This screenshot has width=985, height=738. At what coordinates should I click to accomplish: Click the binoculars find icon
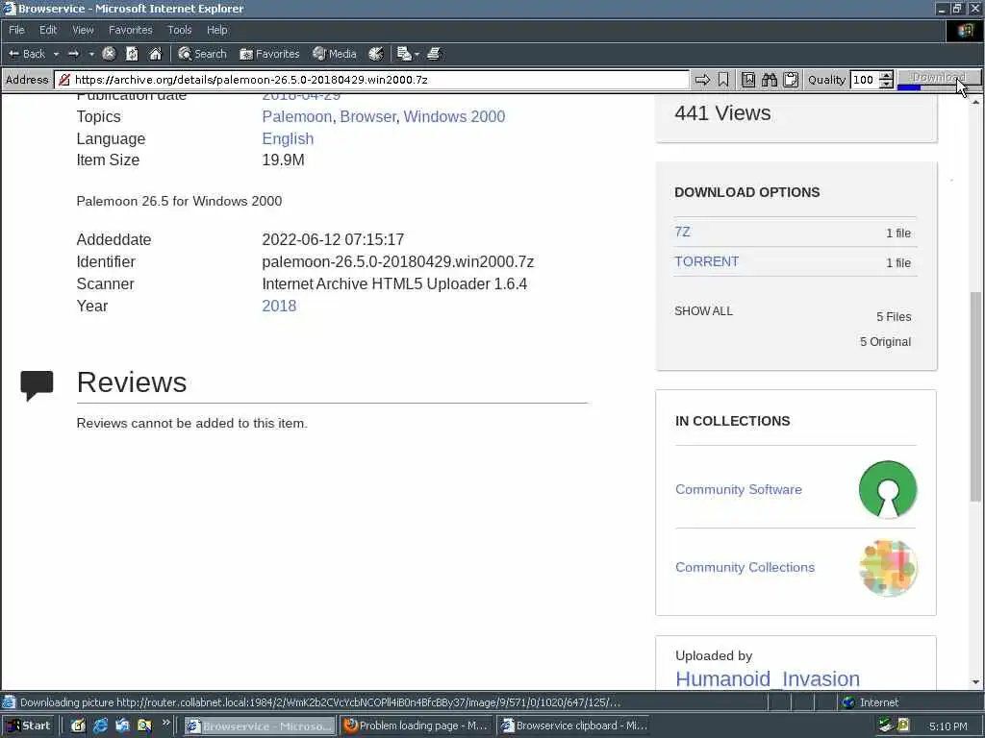point(770,80)
